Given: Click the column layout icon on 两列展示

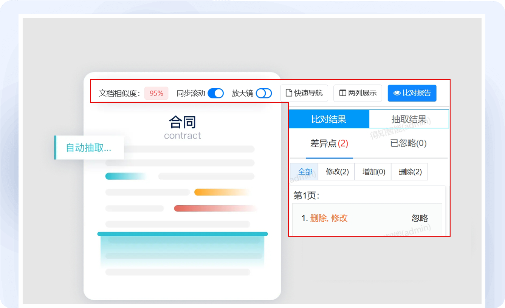Looking at the screenshot, I should (342, 93).
